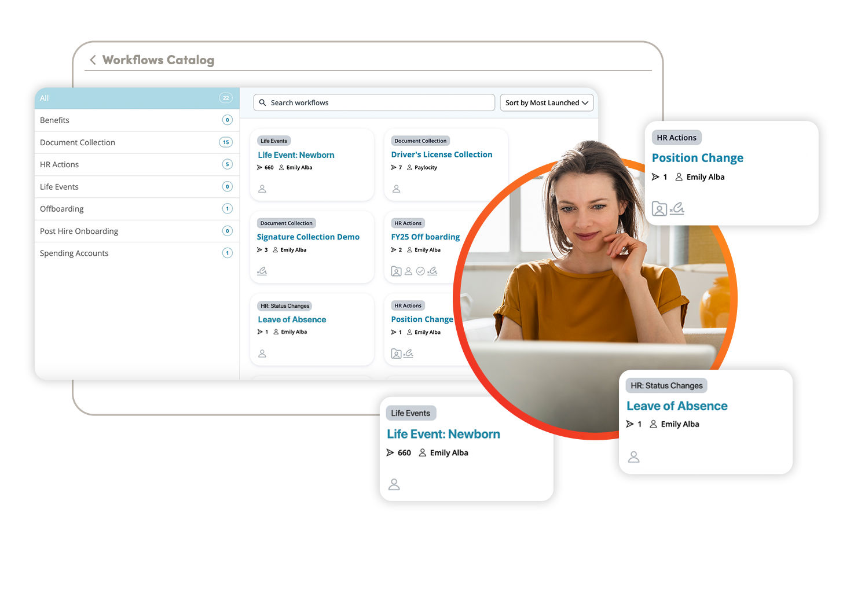Click the Life Events tag on the enlarged Newborn card
The width and height of the screenshot is (854, 589).
410,413
